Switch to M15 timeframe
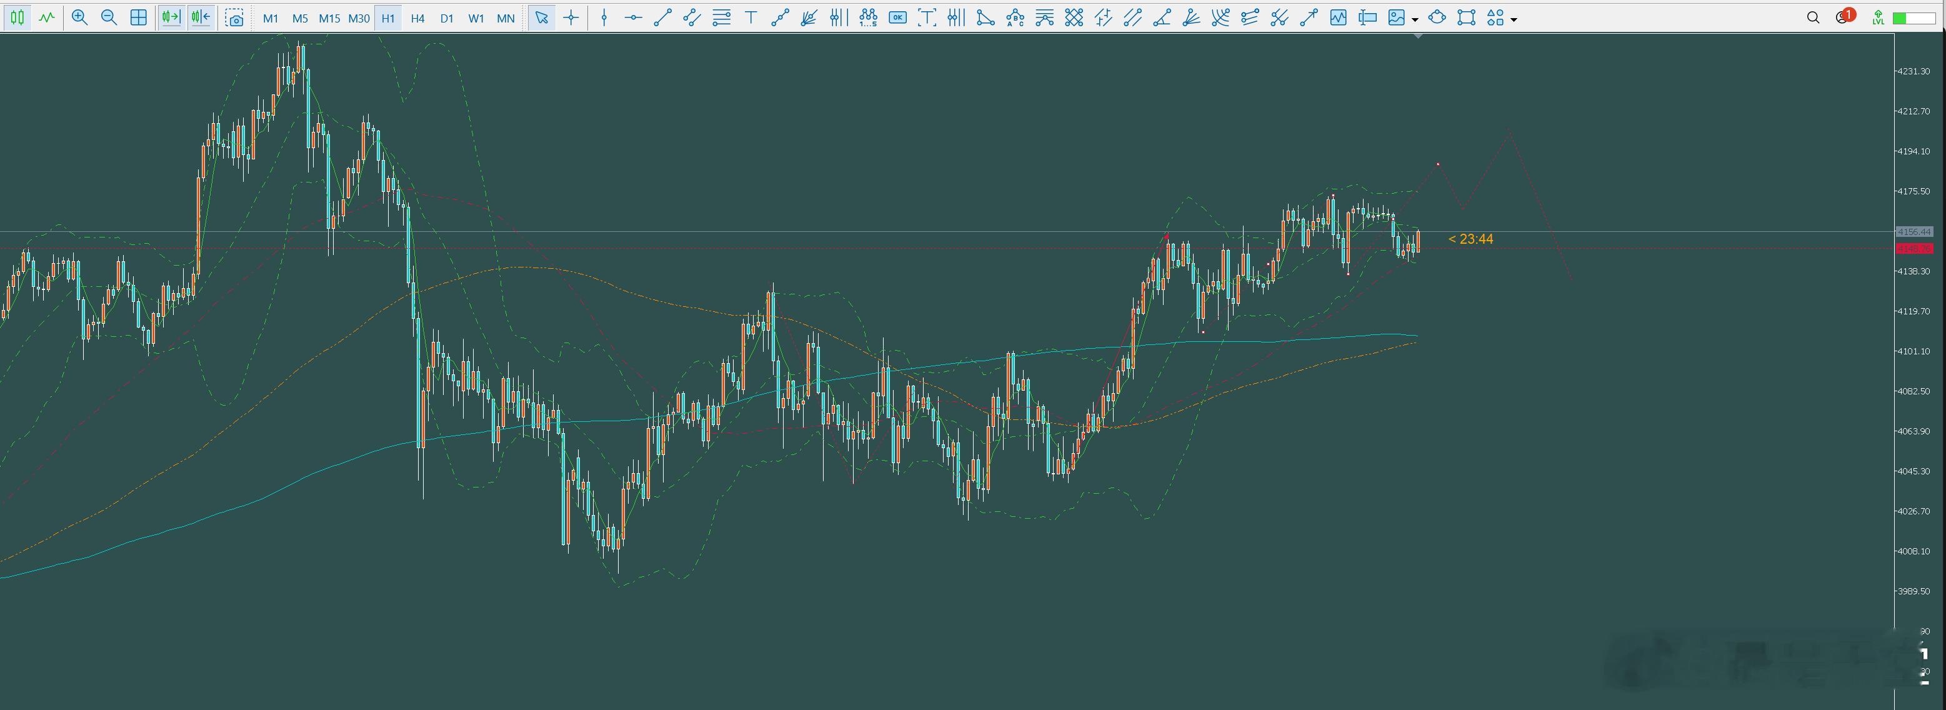 [329, 18]
